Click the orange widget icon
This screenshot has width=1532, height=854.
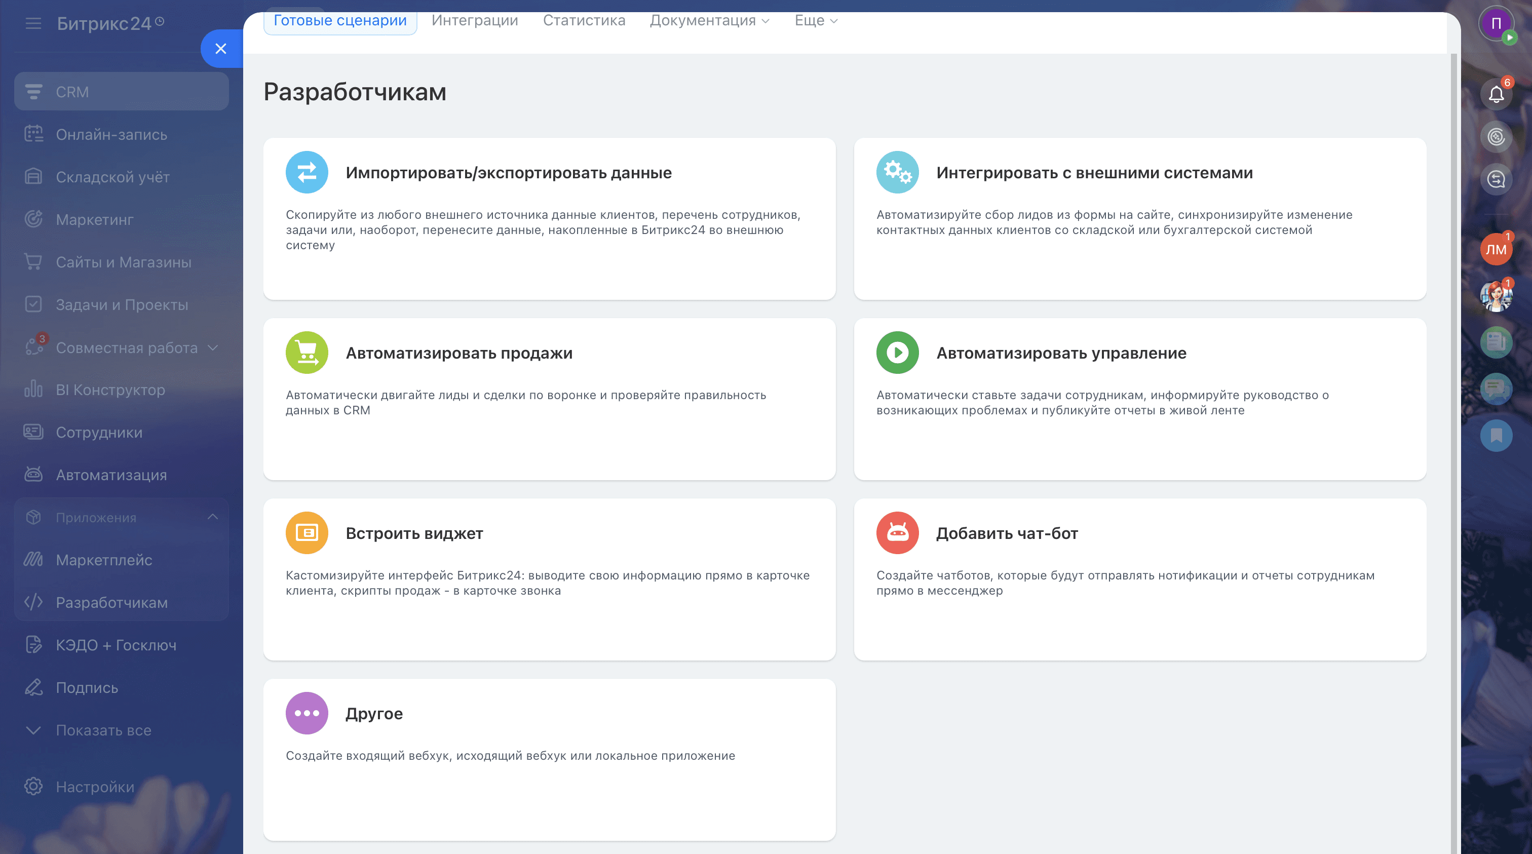coord(307,533)
